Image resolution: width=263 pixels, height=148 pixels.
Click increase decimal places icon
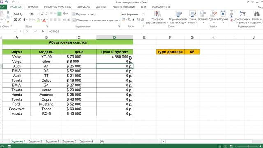[x=138, y=20]
